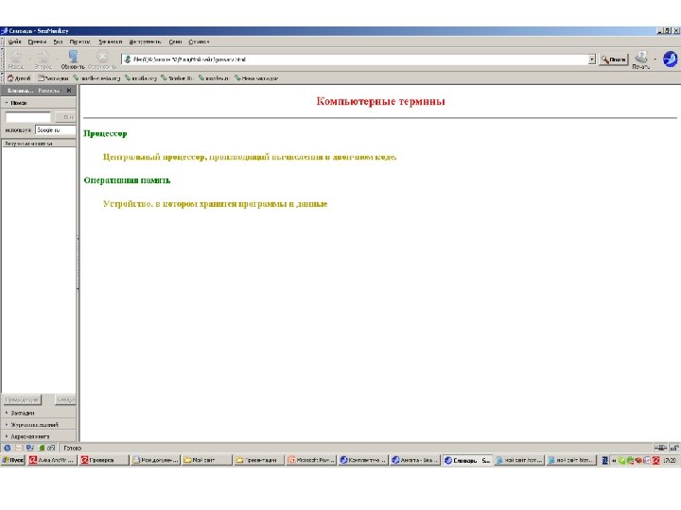Click the sidebar search text field
This screenshot has width=681, height=510.
pos(27,117)
